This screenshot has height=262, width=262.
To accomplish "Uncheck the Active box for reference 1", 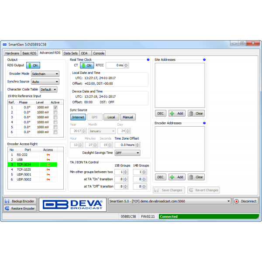I will pos(55,107).
